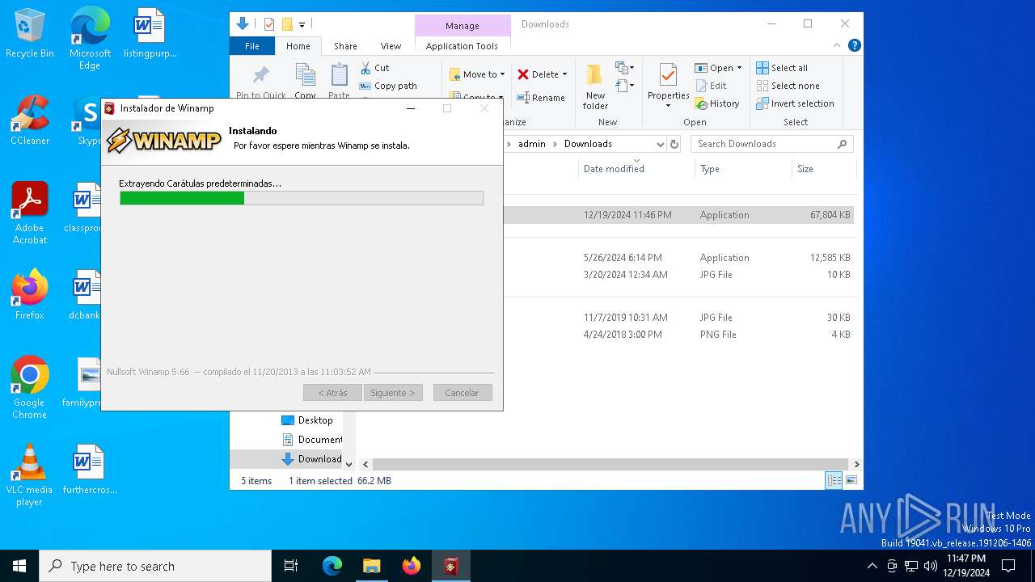Image resolution: width=1035 pixels, height=582 pixels.
Task: Open Windows Start menu
Action: point(19,566)
